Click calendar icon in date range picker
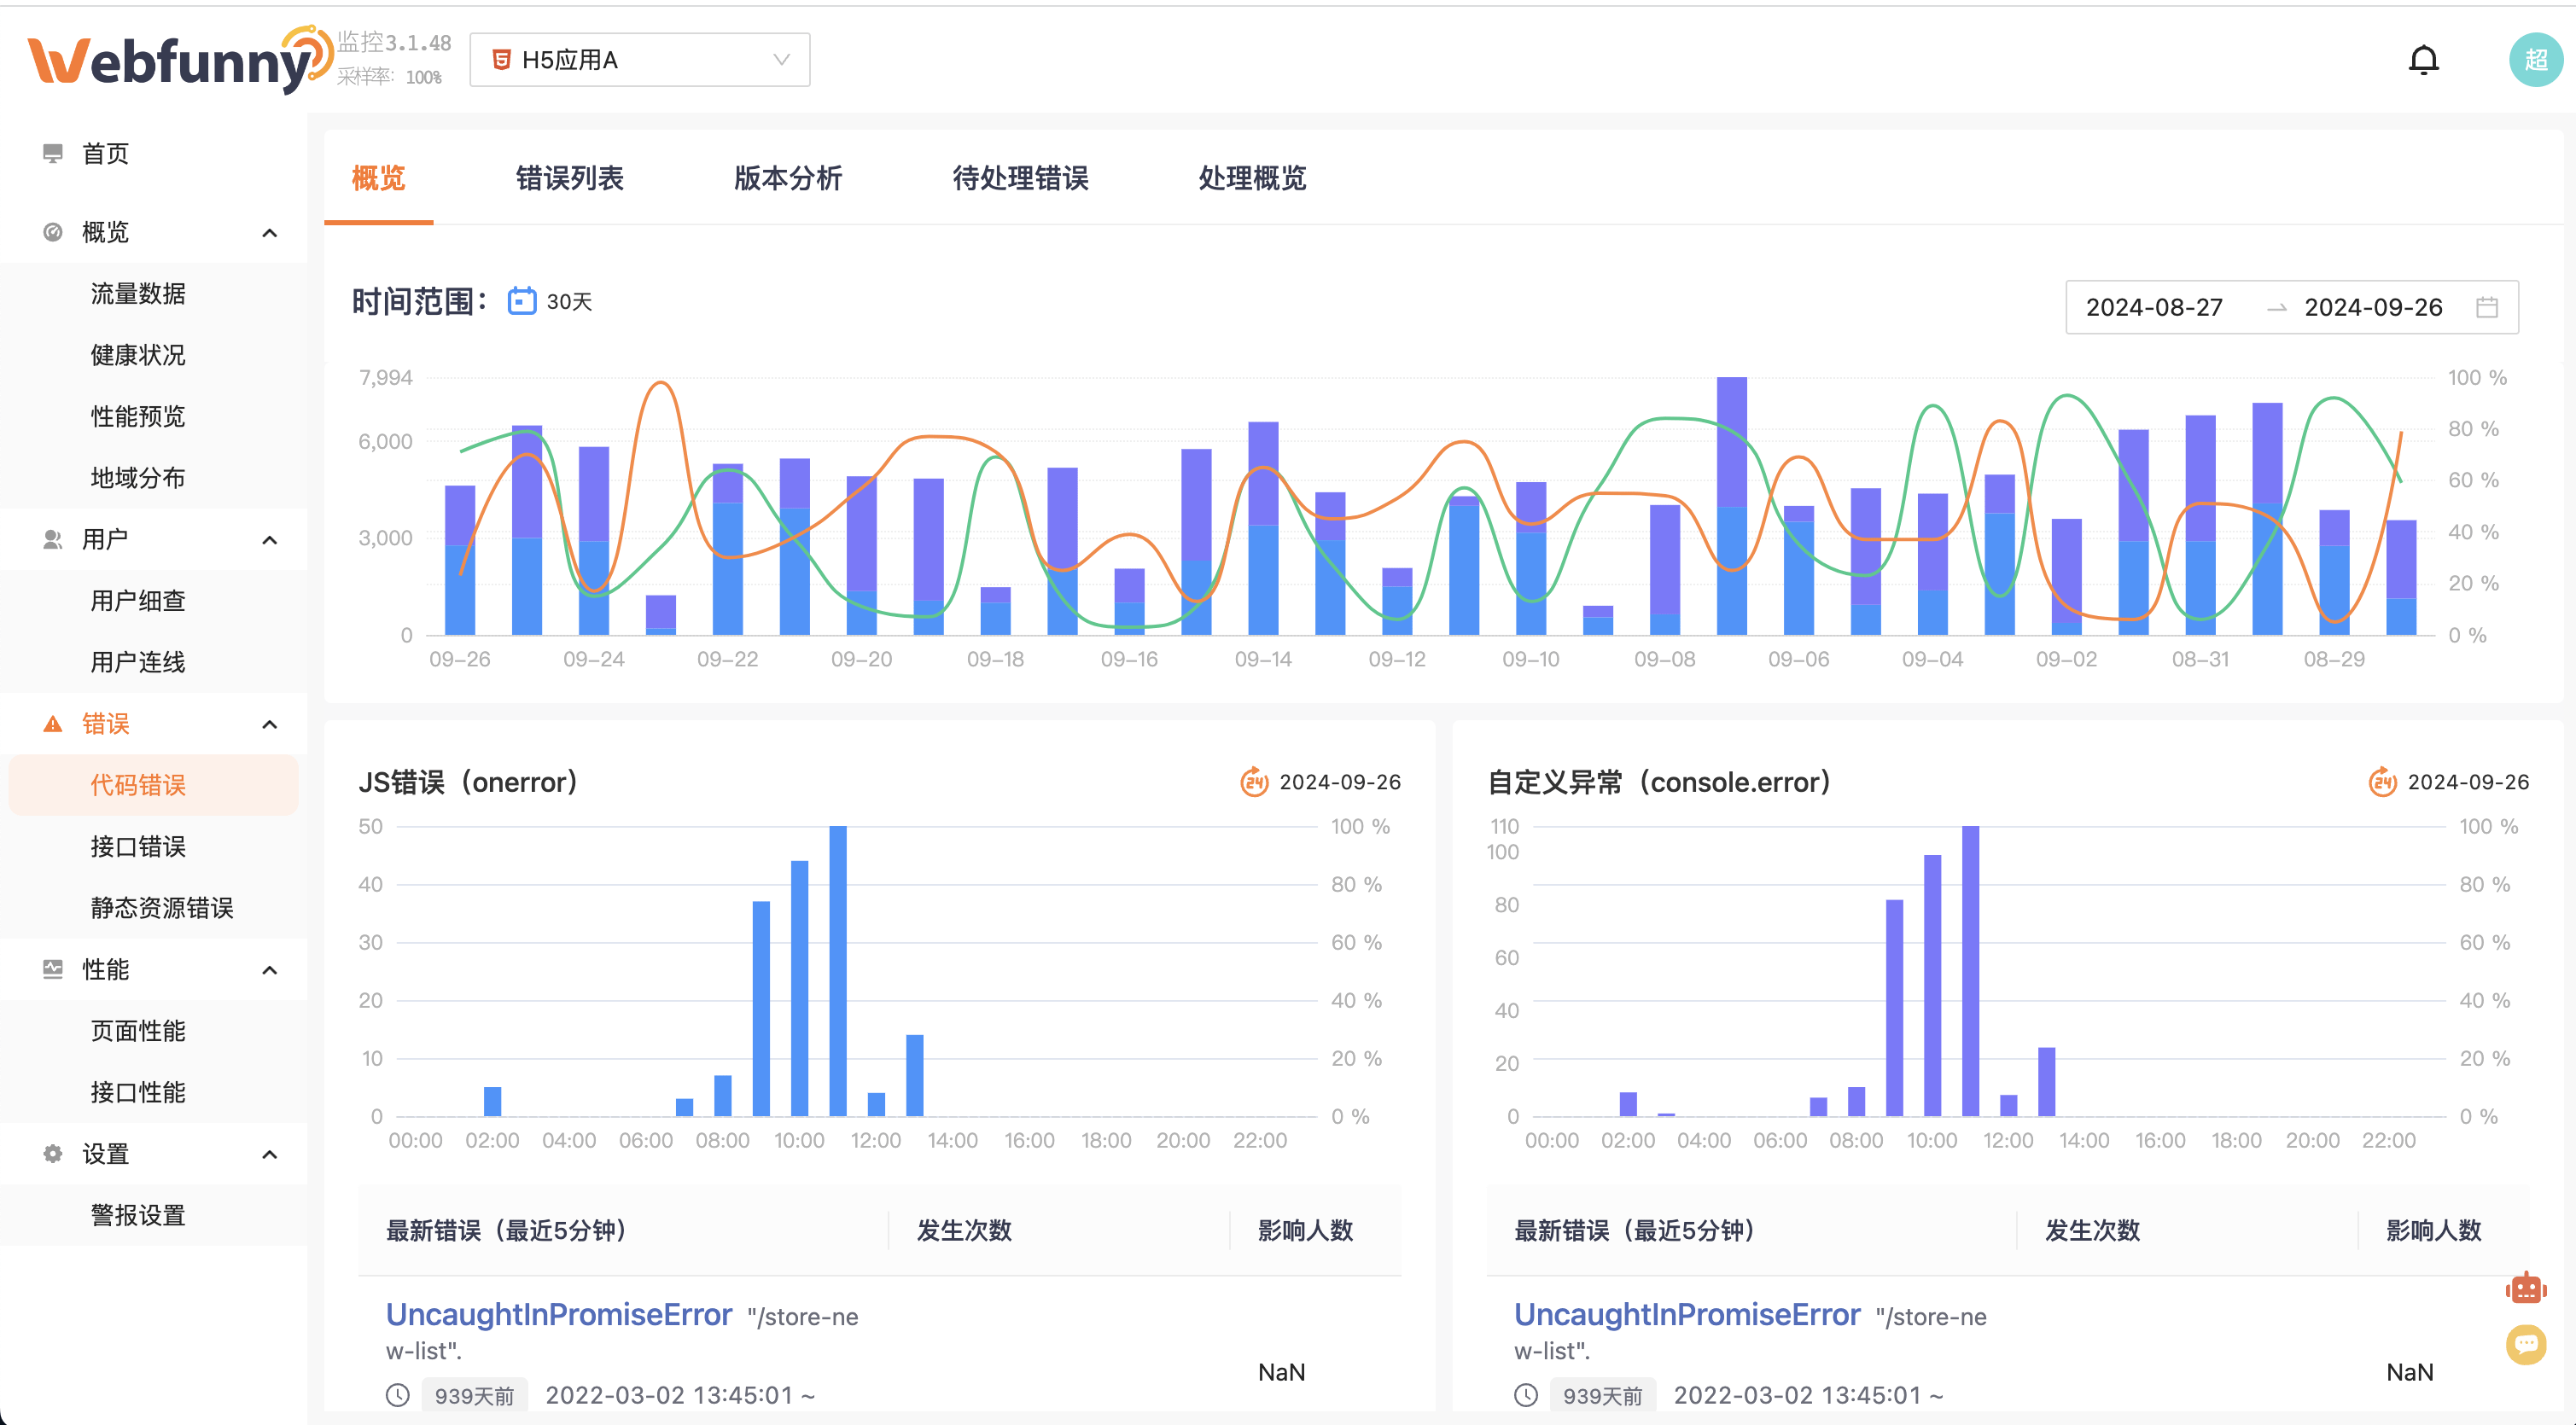Image resolution: width=2576 pixels, height=1425 pixels. (2486, 307)
